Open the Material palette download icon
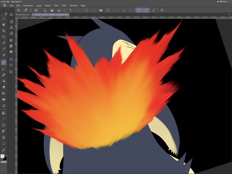Viewport: 232px width, 174px height. 11,72
